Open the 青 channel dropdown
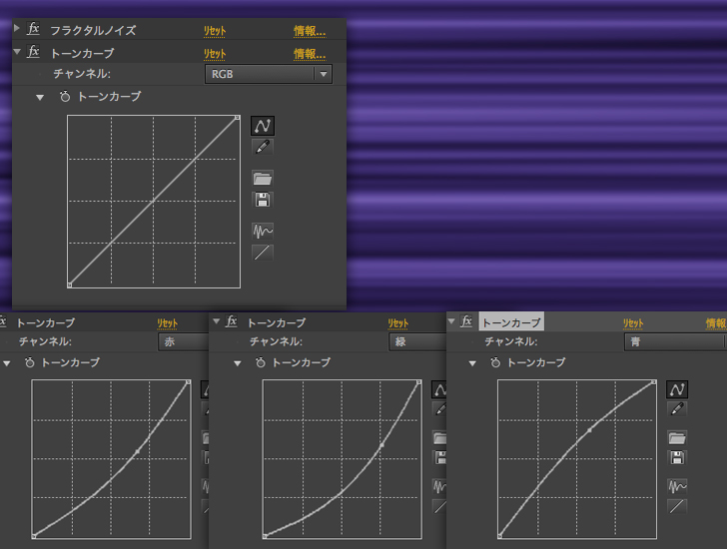The image size is (727, 549). (x=675, y=341)
